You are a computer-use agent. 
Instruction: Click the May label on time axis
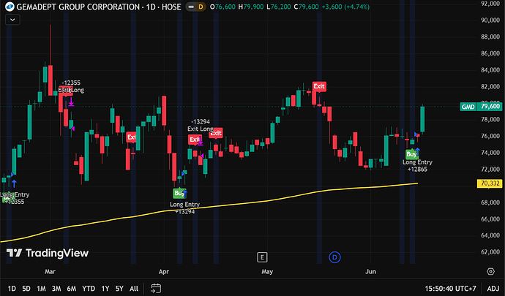pyautogui.click(x=267, y=272)
